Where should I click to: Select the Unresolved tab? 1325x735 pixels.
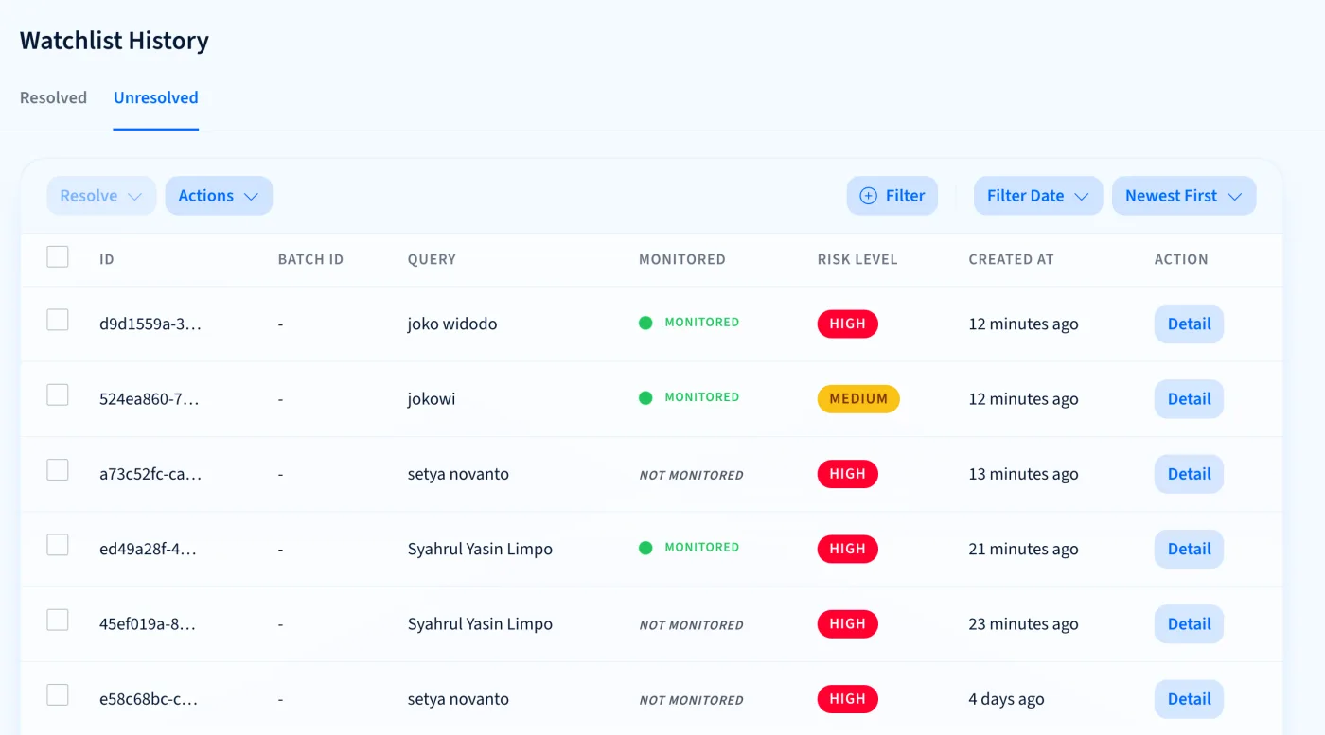click(x=156, y=97)
